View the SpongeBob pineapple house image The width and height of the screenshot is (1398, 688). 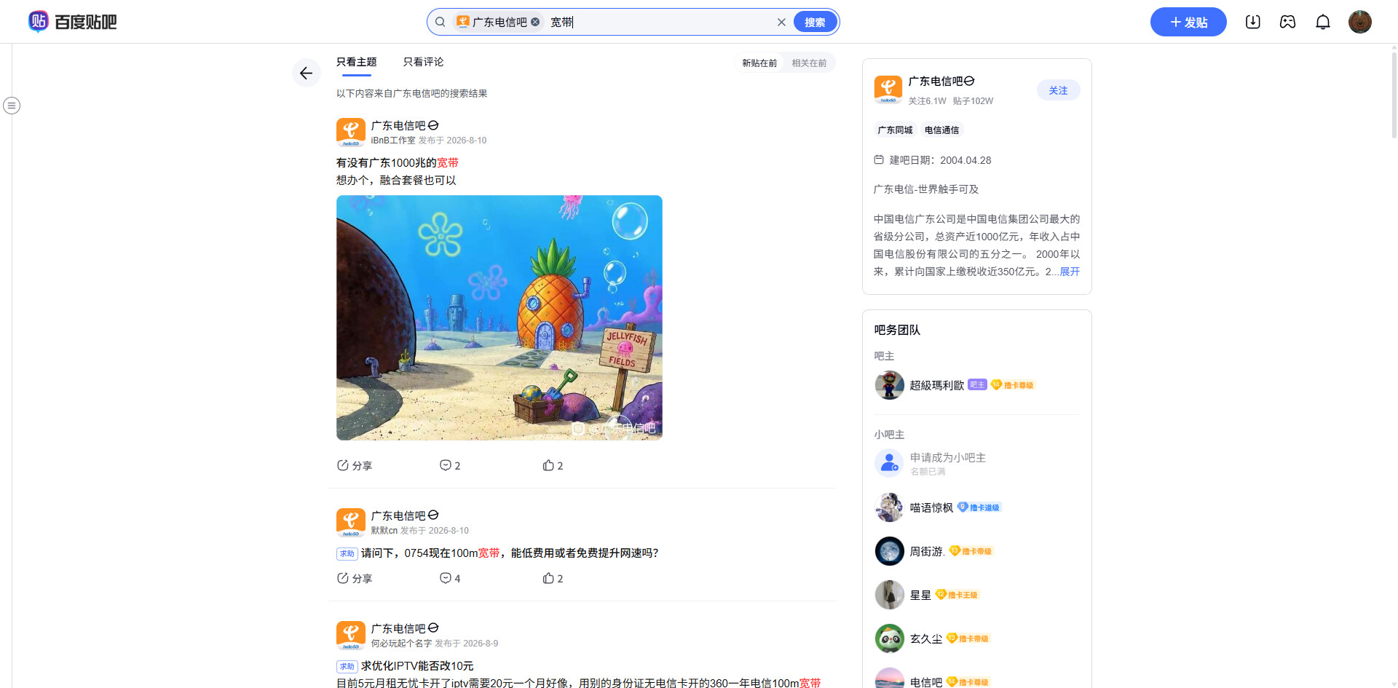499,317
